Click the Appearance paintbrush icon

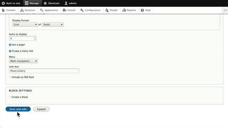[x=42, y=10]
